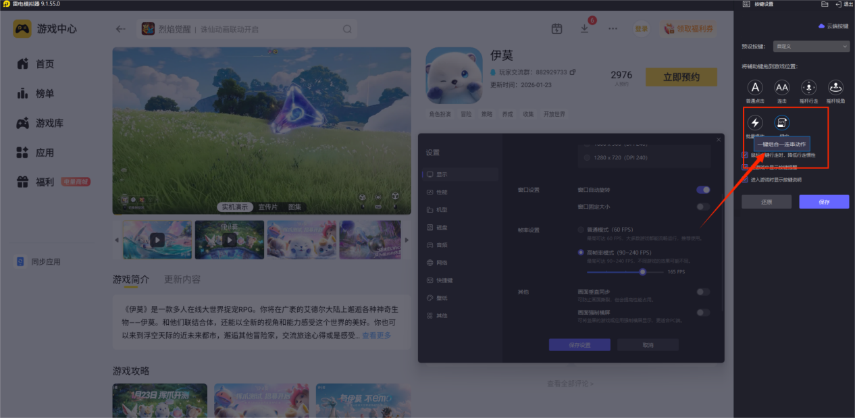
Task: Switch to 机型 settings tab
Action: (x=459, y=209)
